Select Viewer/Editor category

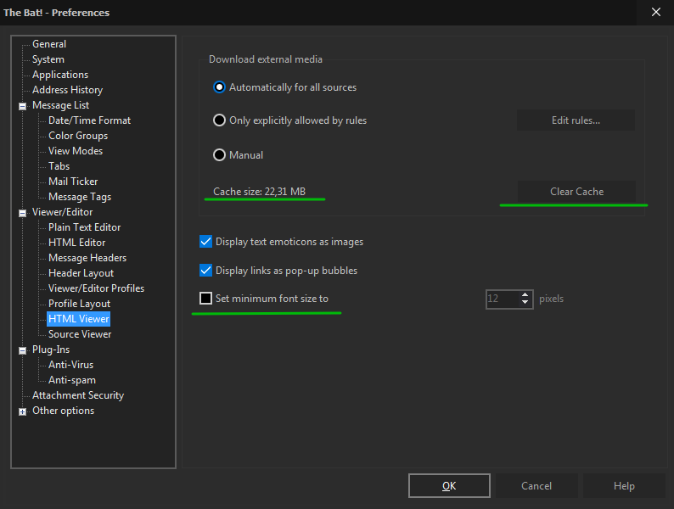(x=62, y=212)
